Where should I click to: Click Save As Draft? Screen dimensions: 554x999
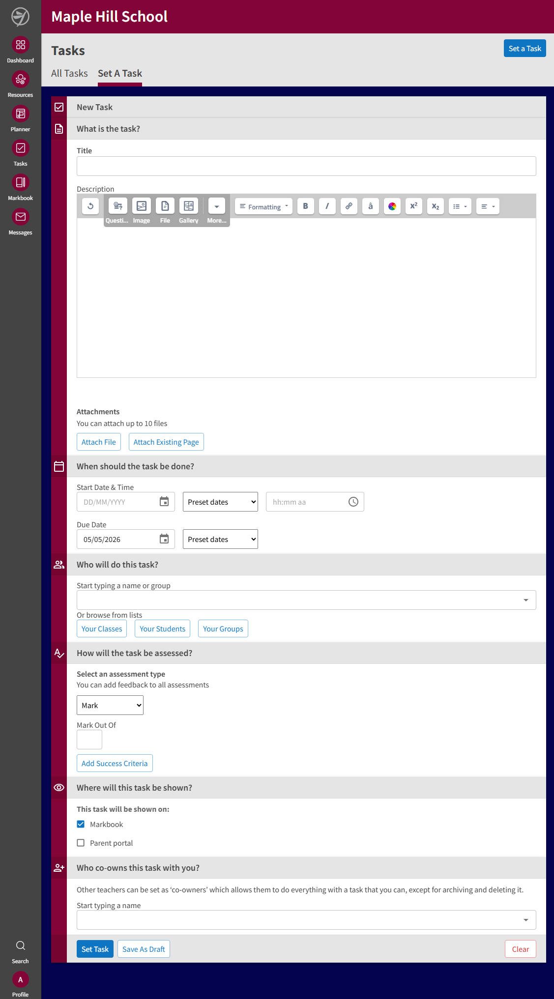point(144,949)
